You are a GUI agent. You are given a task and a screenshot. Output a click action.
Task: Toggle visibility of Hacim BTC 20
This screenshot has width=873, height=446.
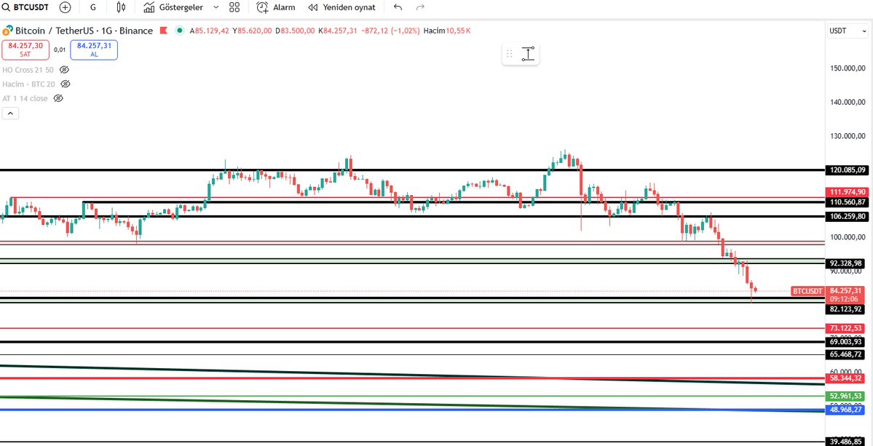point(65,84)
